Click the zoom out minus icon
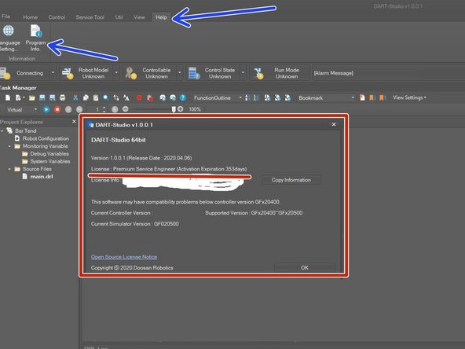The height and width of the screenshot is (349, 465). [x=126, y=109]
